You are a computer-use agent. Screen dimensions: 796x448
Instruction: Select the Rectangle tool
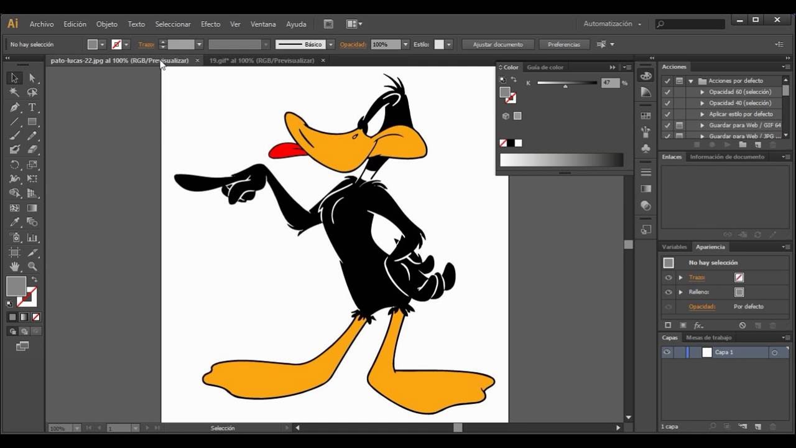point(32,121)
